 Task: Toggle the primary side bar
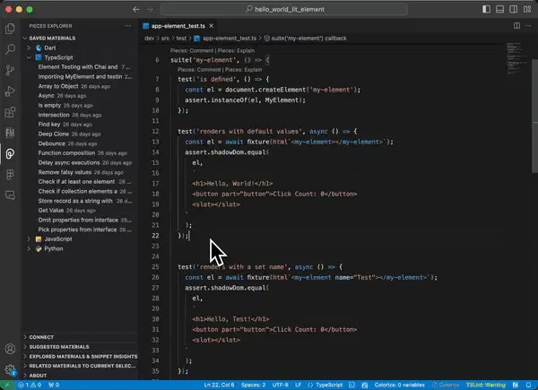(x=486, y=9)
